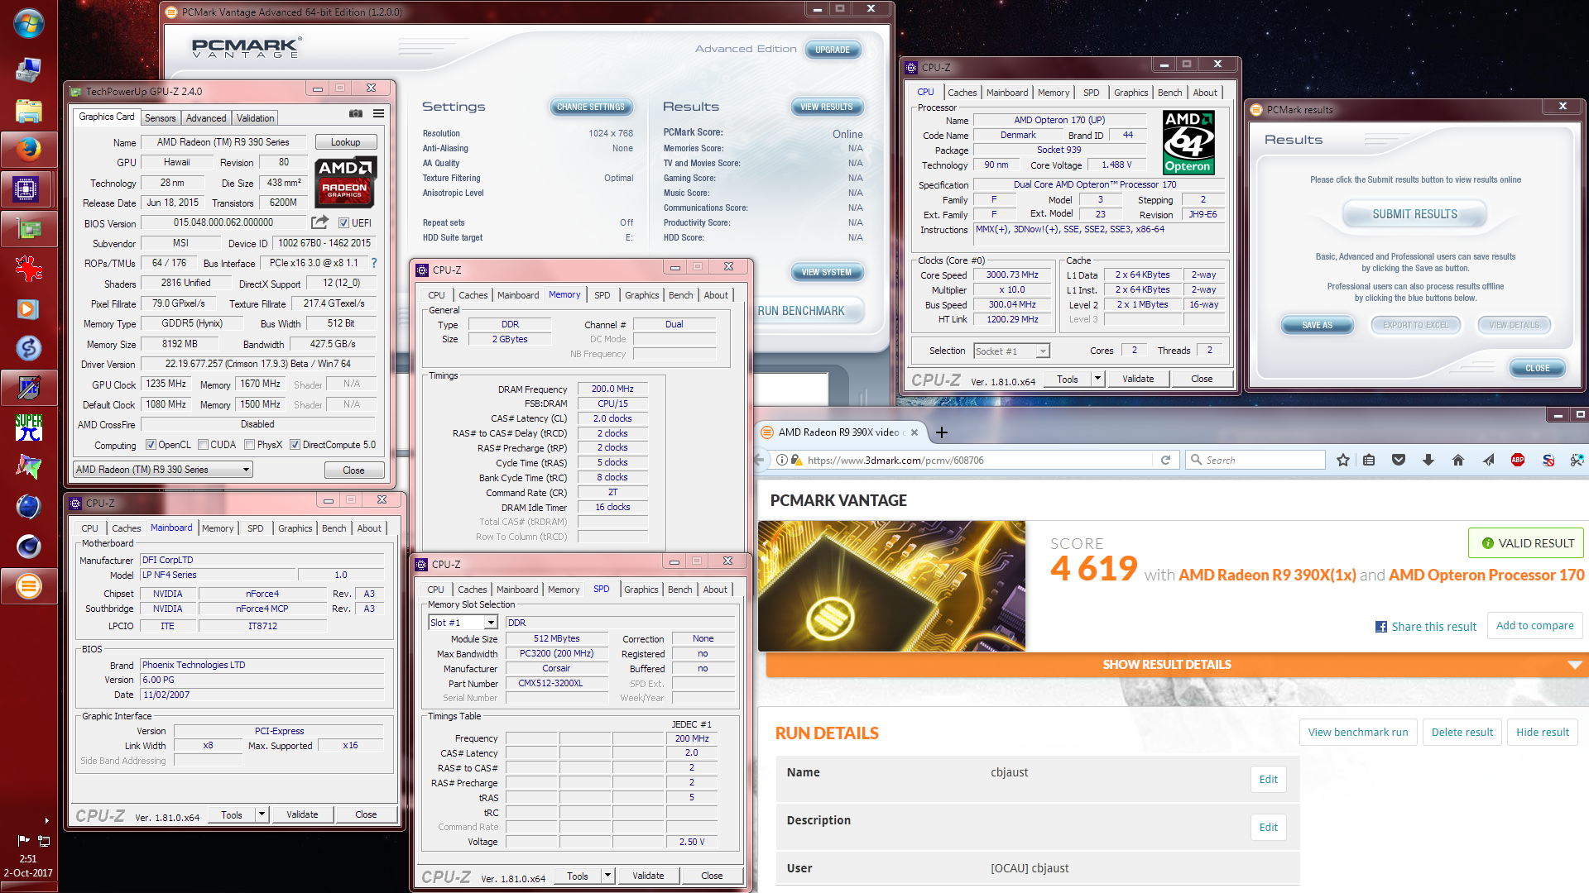
Task: Click Validate in CPU-Z CPU window
Action: (1138, 379)
